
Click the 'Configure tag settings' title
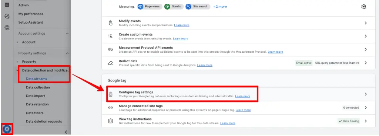pos(136,92)
